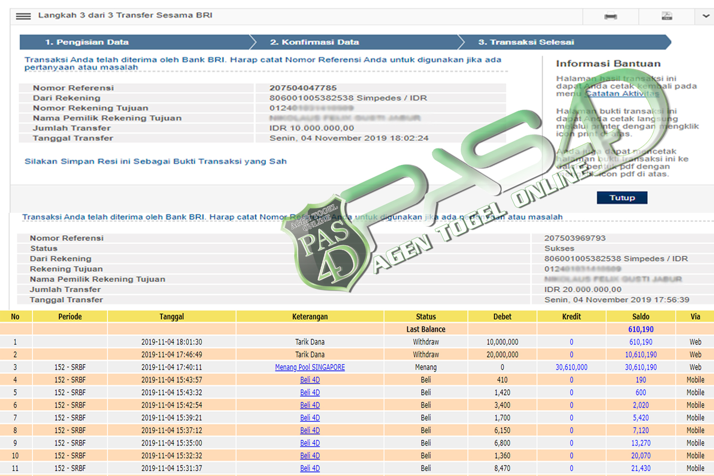The width and height of the screenshot is (714, 476).
Task: Open the Catatan Aktivitas link
Action: (622, 94)
